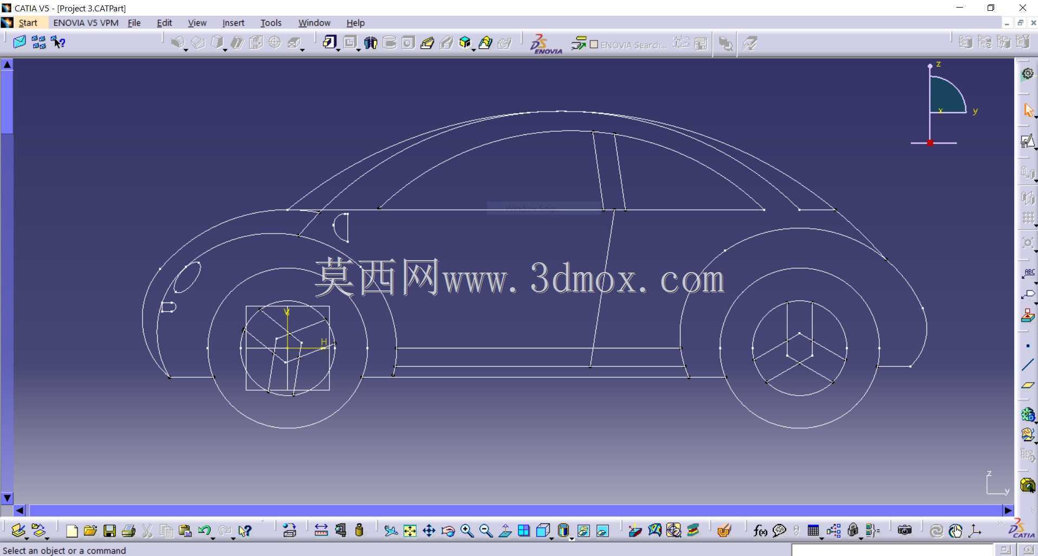Screen dimensions: 1038x556
Task: Click the Capture camera icon
Action: (904, 531)
